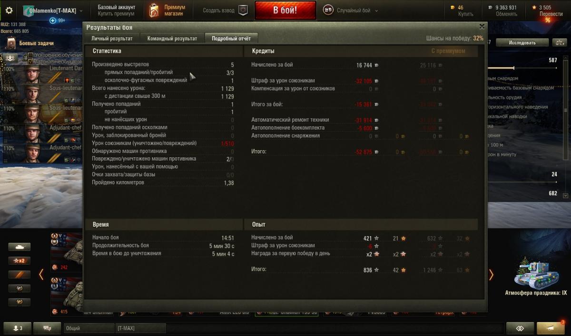Click the platoon creation shield icon
The image size is (571, 336).
pyautogui.click(x=243, y=10)
